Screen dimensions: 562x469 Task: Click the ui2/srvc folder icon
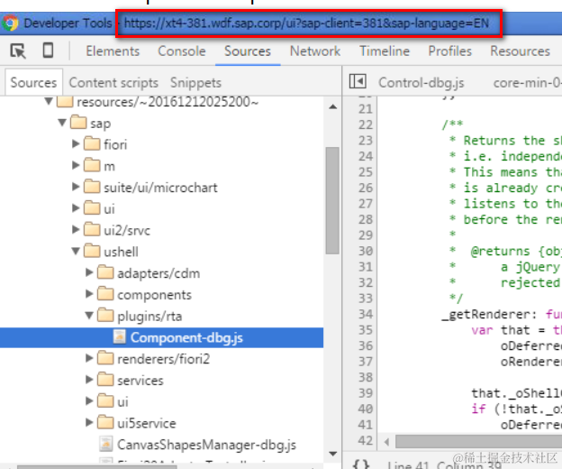tap(92, 229)
